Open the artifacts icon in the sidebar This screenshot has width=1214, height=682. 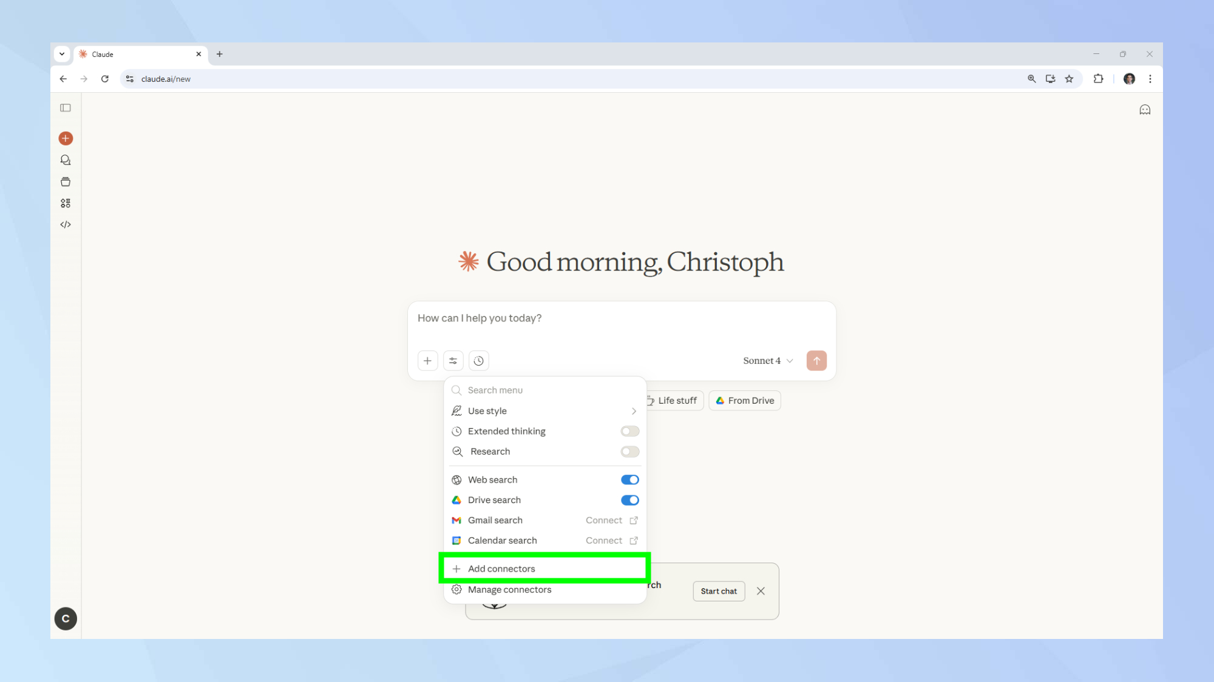point(66,203)
